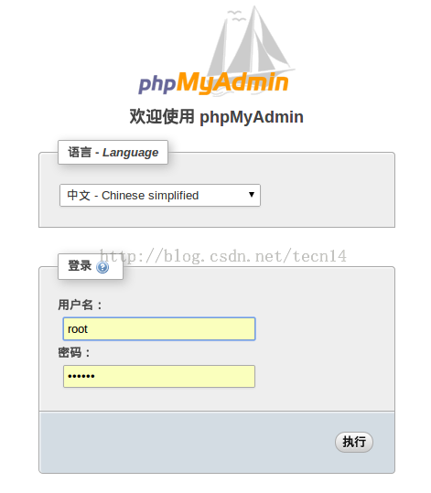Click the purple "php" logo text

pyautogui.click(x=156, y=83)
